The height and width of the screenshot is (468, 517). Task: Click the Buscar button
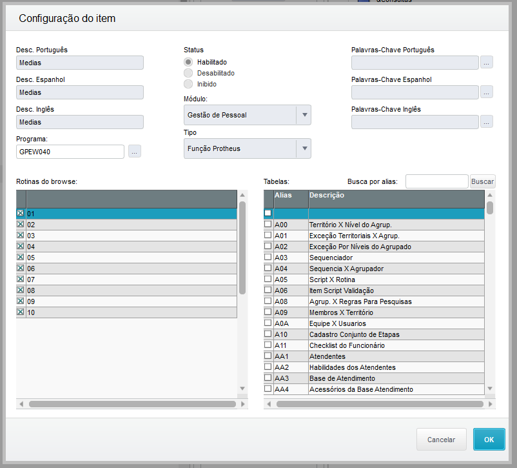482,181
